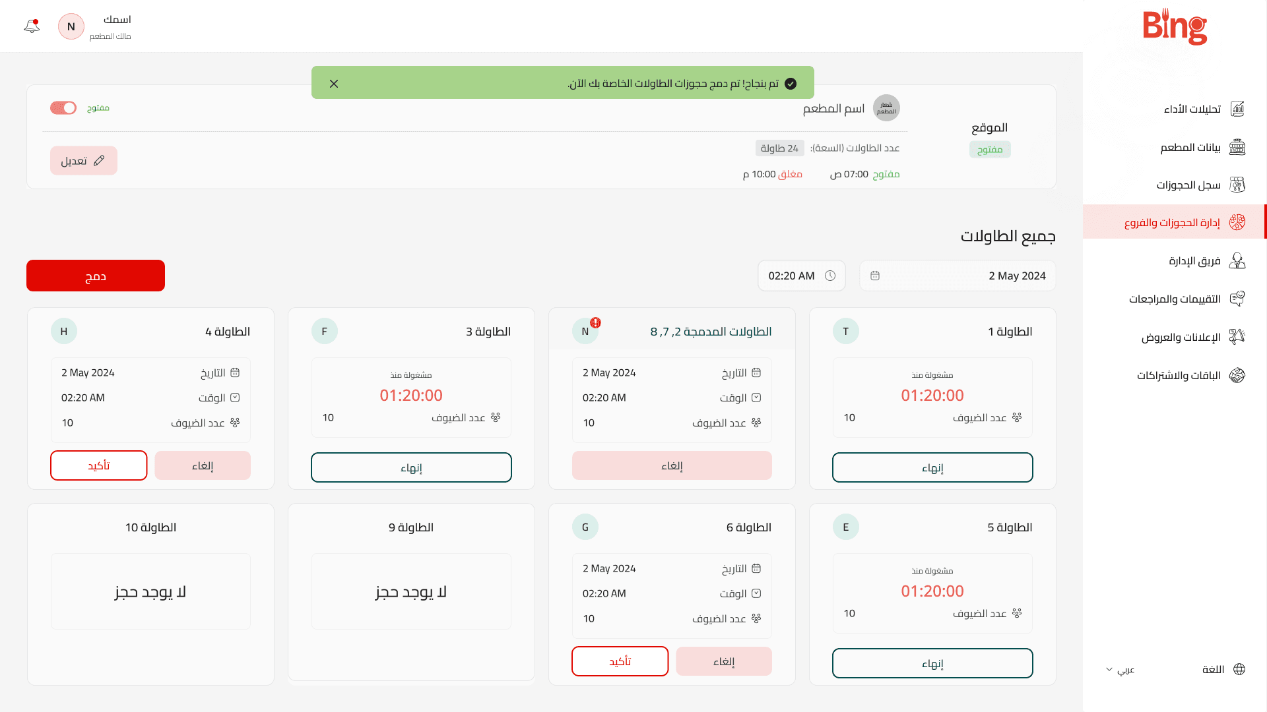Confirm the reservation for table 4

(x=99, y=465)
